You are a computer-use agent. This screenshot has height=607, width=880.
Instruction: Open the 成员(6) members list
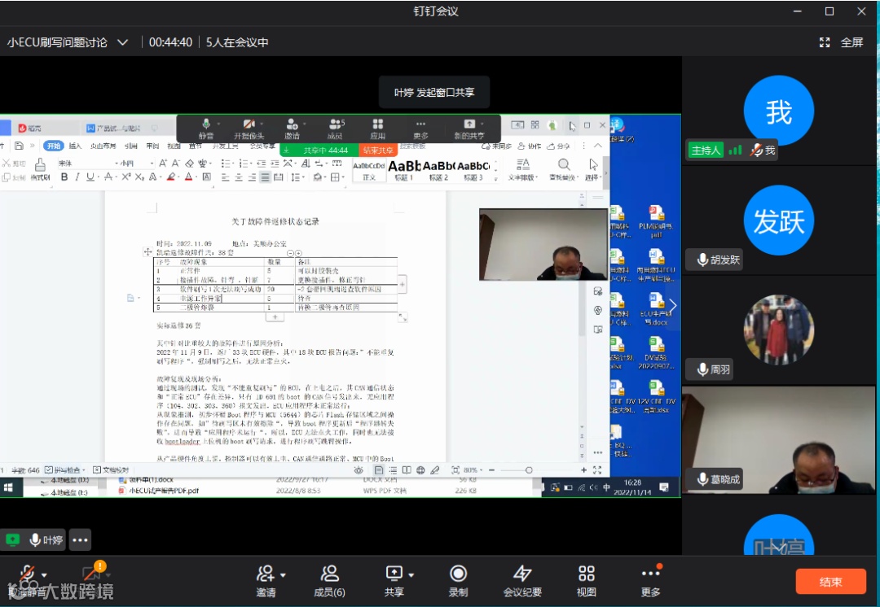[329, 581]
